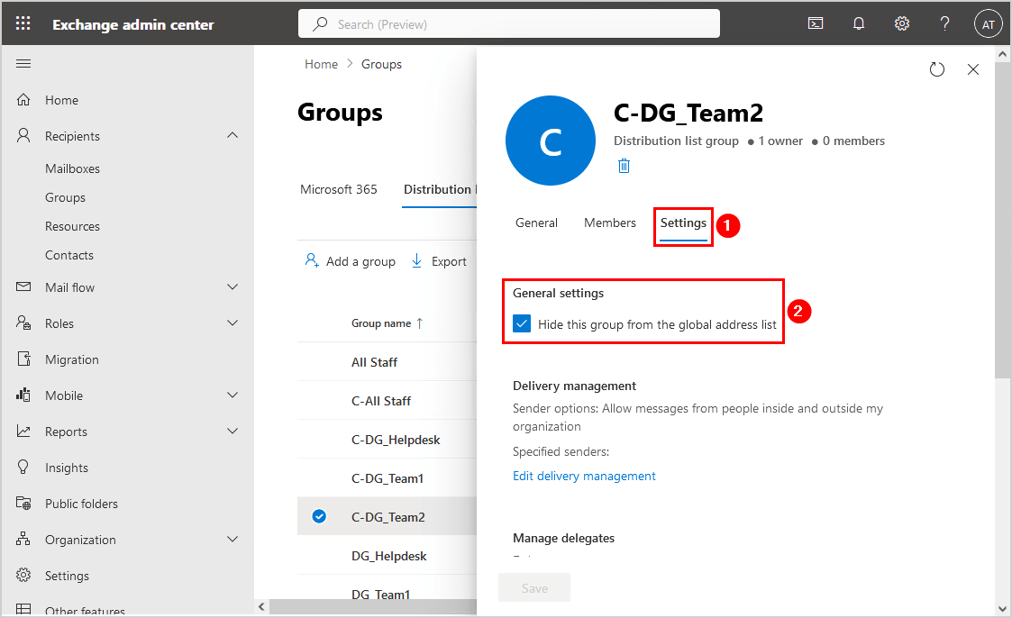The width and height of the screenshot is (1012, 618).
Task: Refresh the group details panel
Action: click(x=937, y=69)
